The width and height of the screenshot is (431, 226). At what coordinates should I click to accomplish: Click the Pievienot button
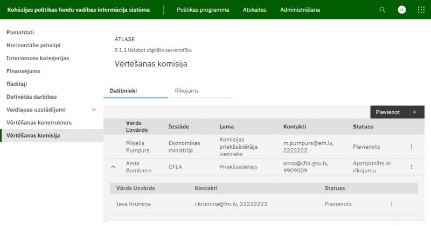point(388,112)
